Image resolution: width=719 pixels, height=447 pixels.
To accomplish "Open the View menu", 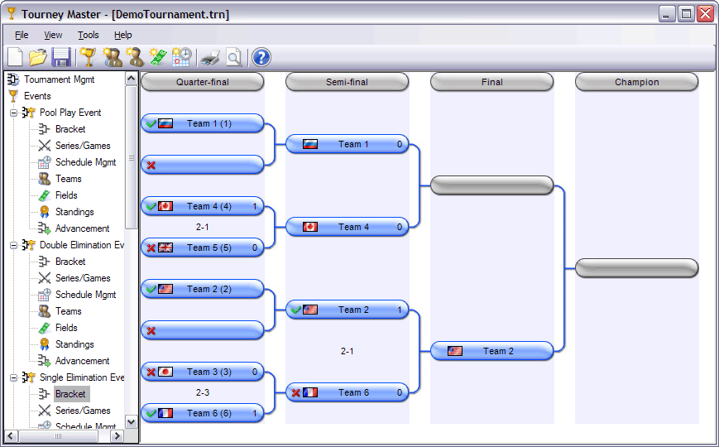I will (x=53, y=35).
